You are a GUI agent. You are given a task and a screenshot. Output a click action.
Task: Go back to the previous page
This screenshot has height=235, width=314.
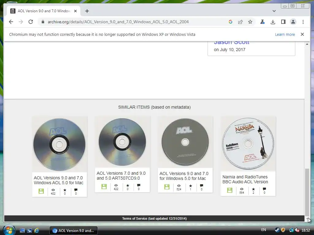(11, 22)
